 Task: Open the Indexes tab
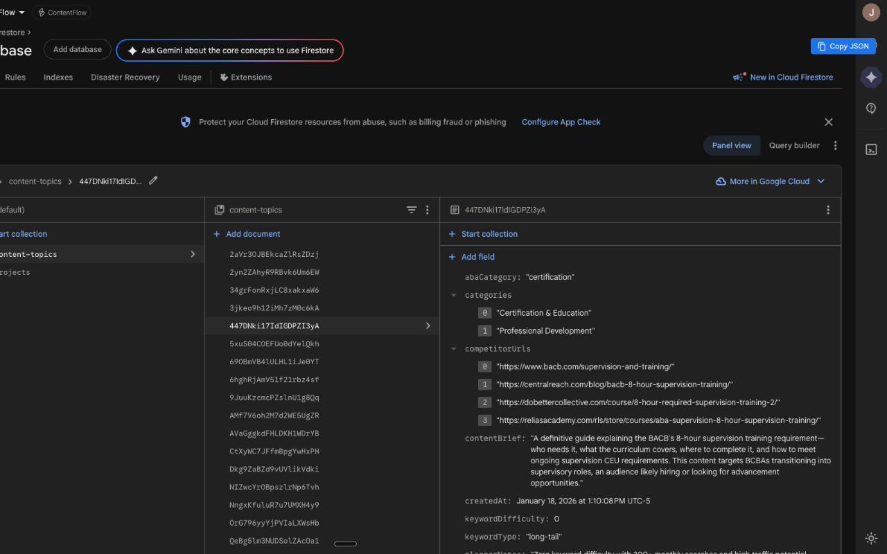pos(58,78)
